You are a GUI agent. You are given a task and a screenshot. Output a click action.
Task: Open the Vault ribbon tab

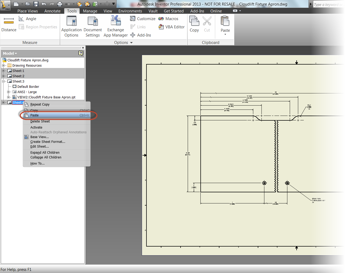coord(153,11)
